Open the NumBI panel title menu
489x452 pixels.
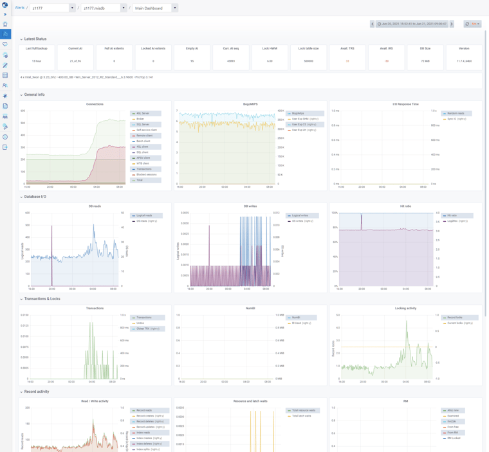tap(250, 308)
